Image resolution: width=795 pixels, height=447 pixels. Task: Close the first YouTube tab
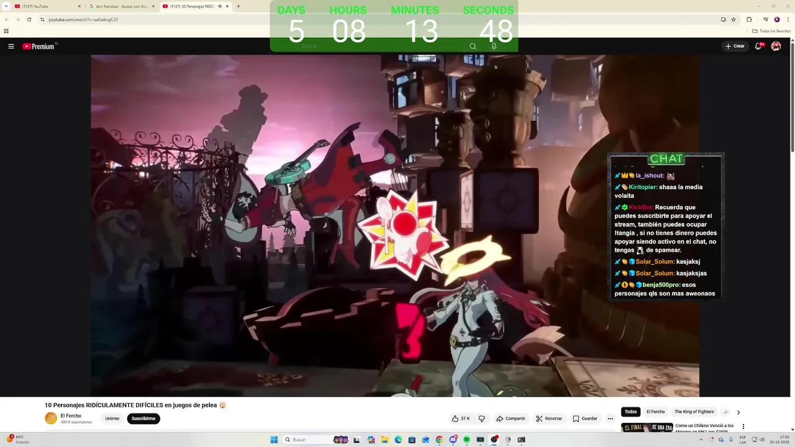click(79, 6)
